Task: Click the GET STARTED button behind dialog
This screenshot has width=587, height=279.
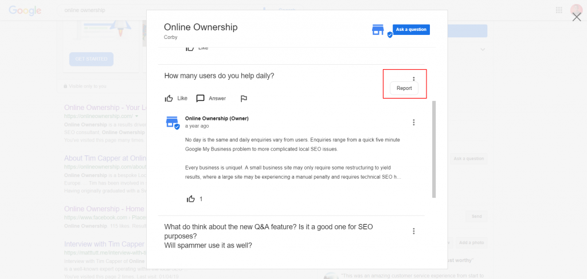Action: [91, 59]
